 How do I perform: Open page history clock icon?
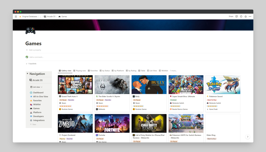[x=241, y=17]
